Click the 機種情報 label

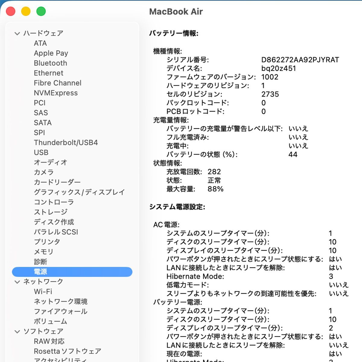pos(168,51)
